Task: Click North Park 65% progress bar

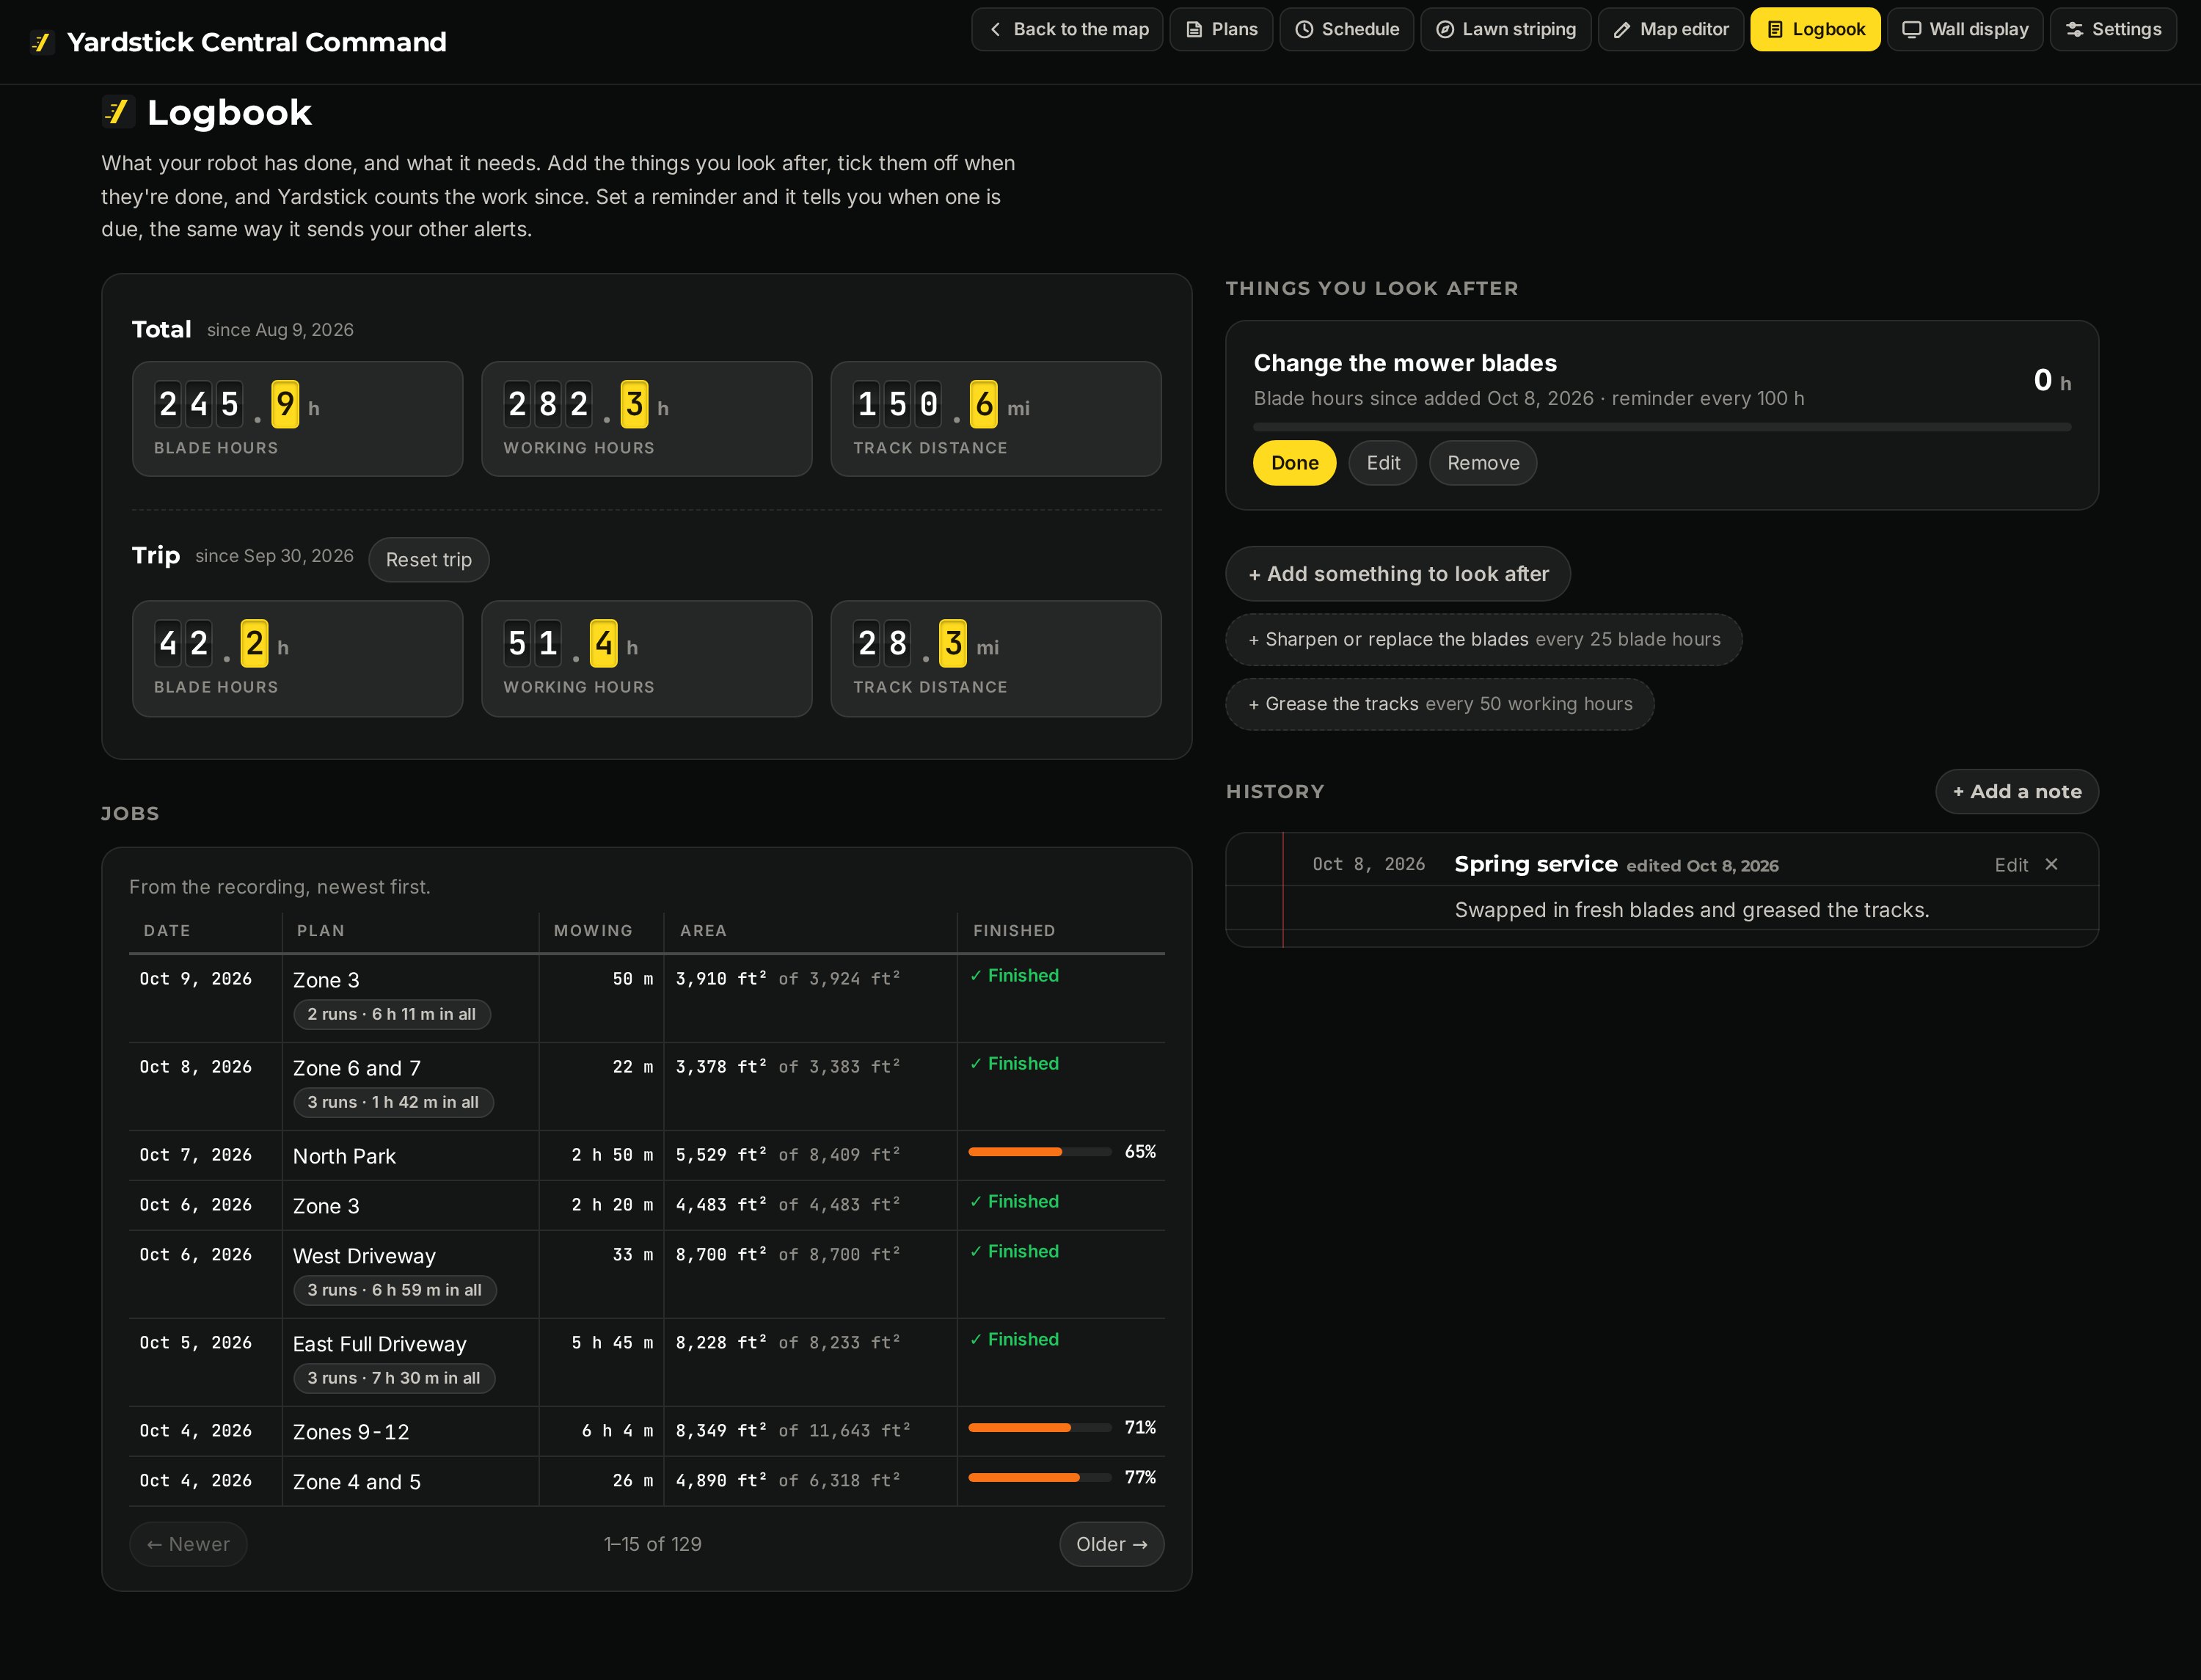Action: [x=1039, y=1152]
